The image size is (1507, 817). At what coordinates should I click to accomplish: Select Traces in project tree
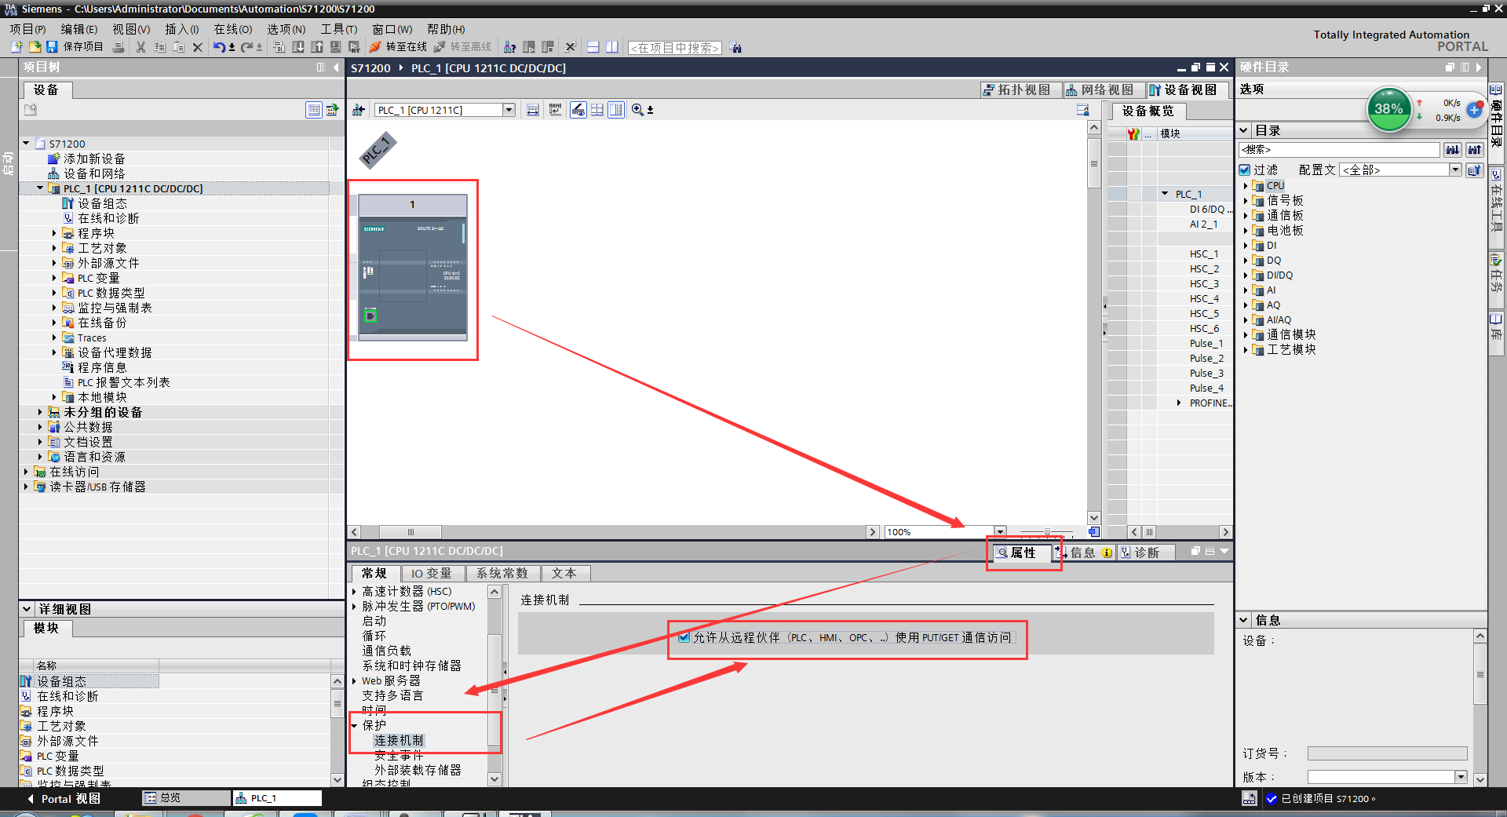(x=92, y=337)
